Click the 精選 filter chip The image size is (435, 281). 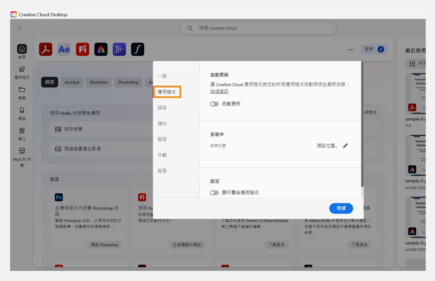tap(50, 82)
